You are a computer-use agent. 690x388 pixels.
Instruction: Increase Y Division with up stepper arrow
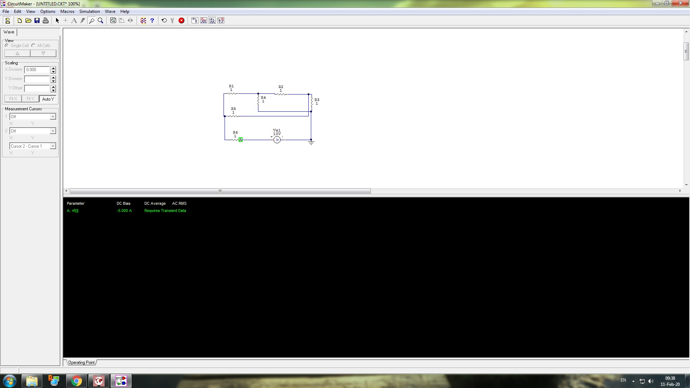pos(53,77)
